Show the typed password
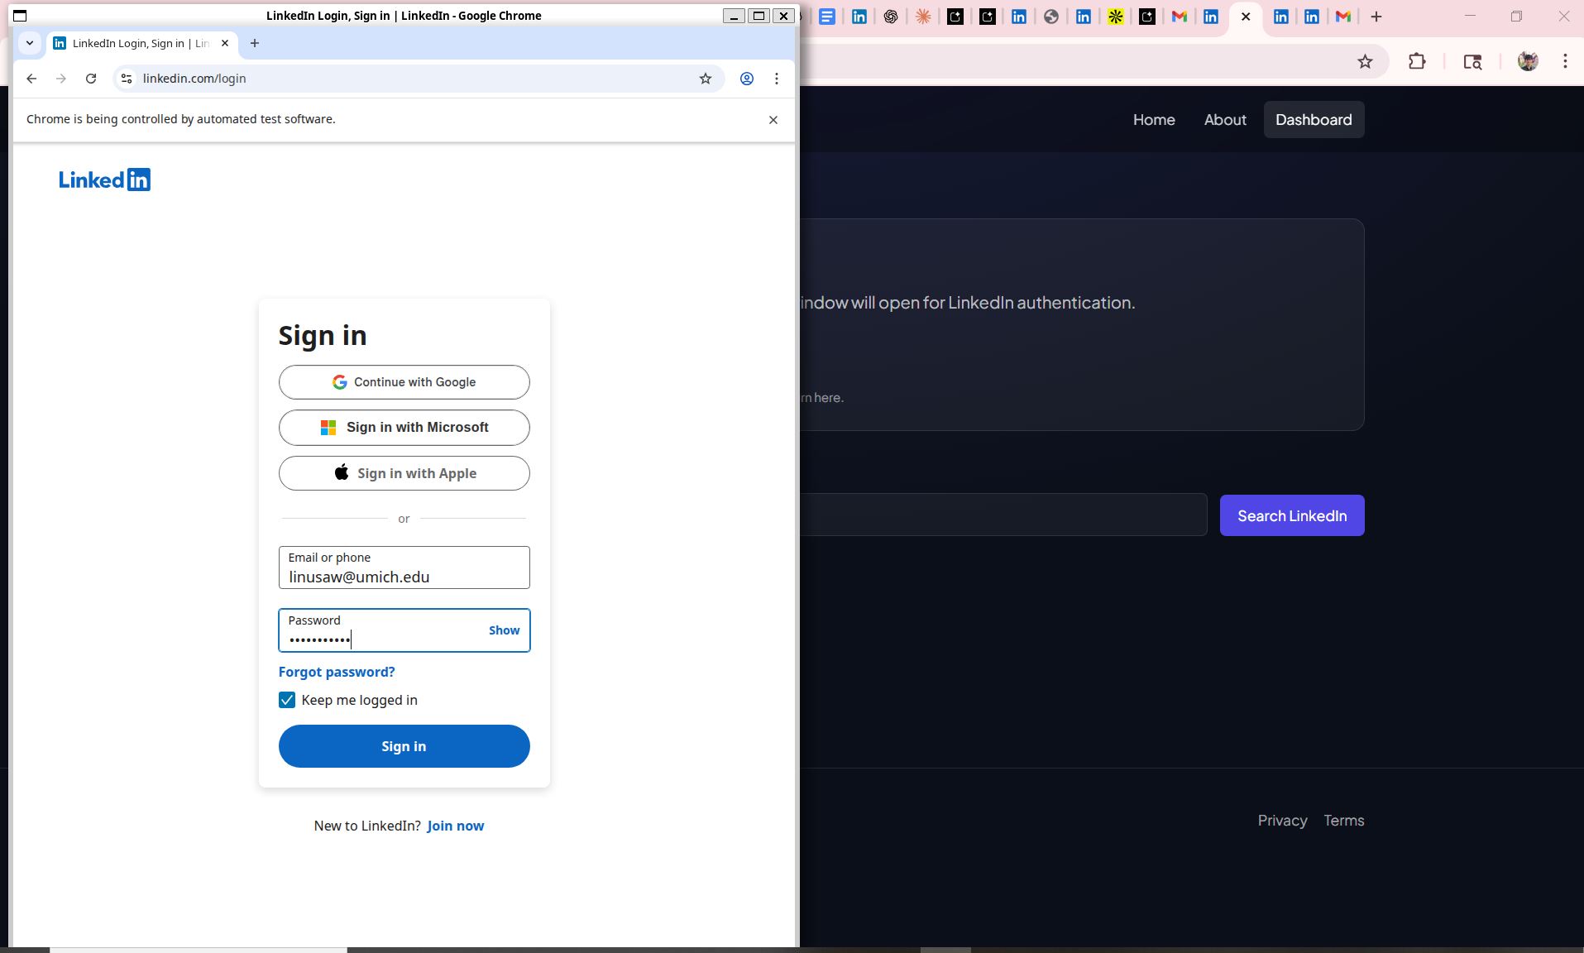The image size is (1584, 953). pos(505,630)
